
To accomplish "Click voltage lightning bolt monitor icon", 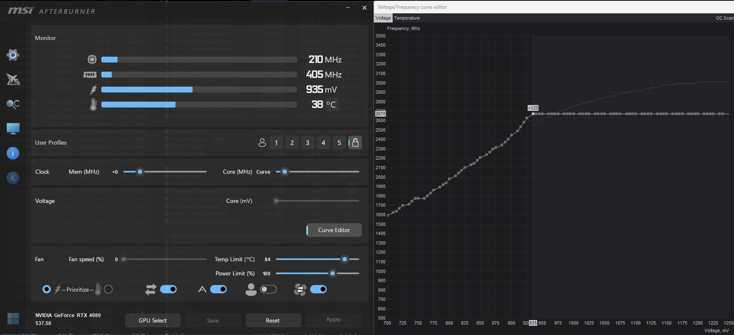I will [93, 90].
